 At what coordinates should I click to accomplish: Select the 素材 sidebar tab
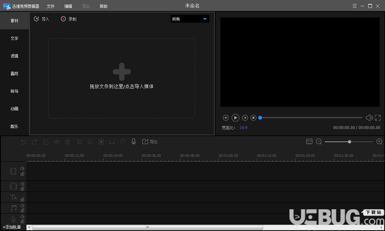point(15,21)
